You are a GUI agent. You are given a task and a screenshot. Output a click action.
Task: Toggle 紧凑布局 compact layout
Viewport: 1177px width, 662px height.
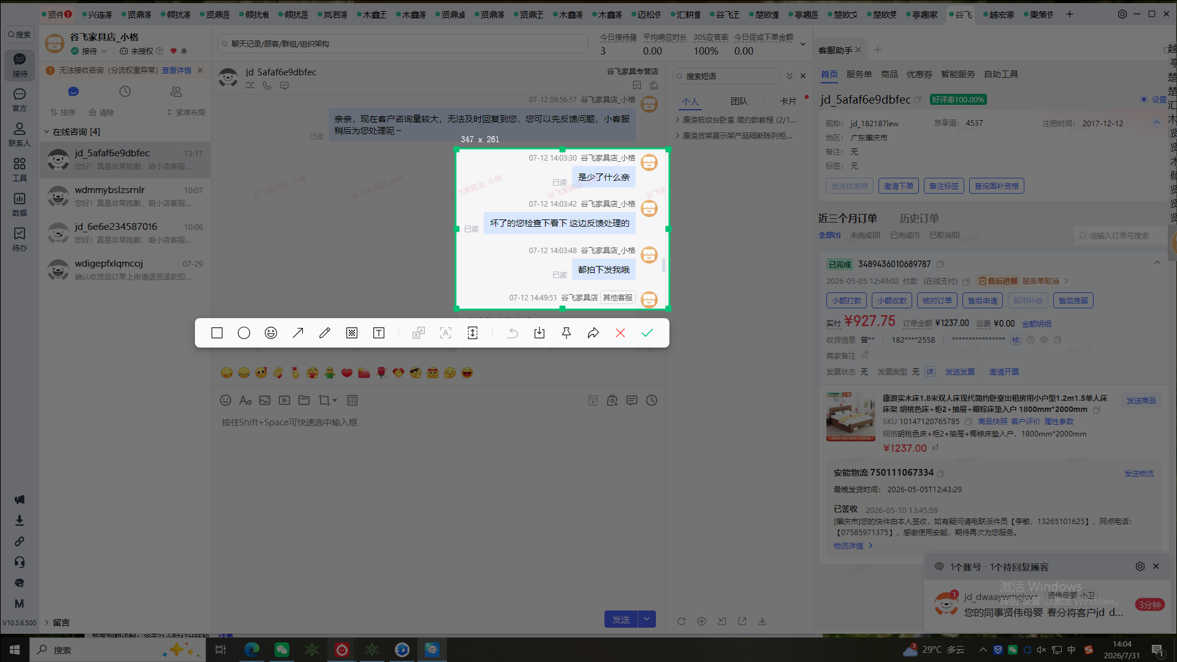click(186, 112)
